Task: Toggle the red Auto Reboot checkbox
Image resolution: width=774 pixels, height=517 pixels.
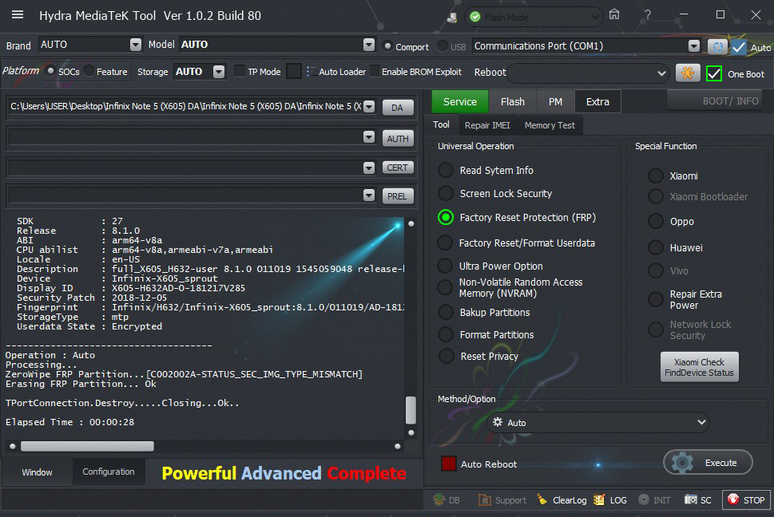Action: [448, 464]
